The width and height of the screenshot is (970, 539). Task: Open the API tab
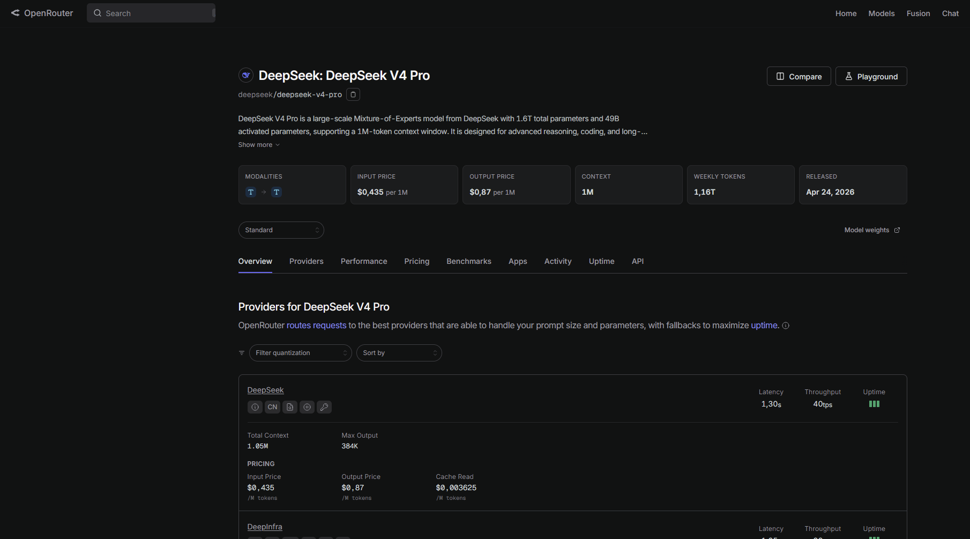(638, 261)
